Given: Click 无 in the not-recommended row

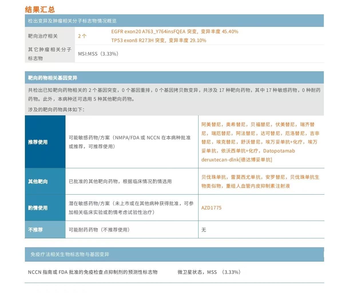Looking at the screenshot, I should tap(204, 230).
